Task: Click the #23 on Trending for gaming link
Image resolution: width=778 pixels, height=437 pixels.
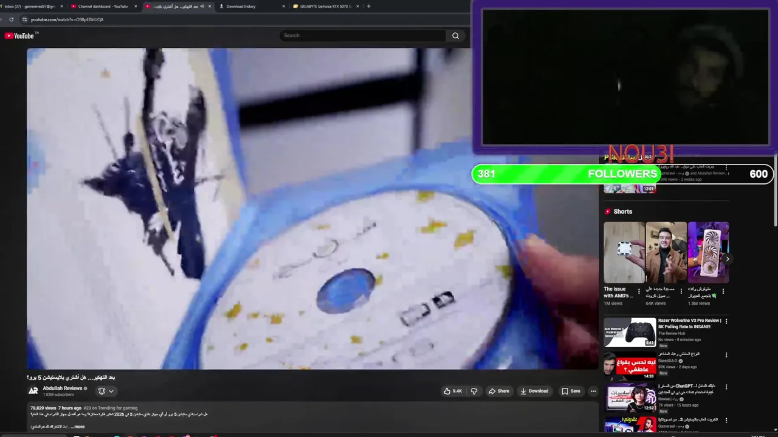Action: pos(111,408)
